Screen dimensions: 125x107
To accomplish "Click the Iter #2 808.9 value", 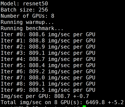I will (x=37, y=47).
